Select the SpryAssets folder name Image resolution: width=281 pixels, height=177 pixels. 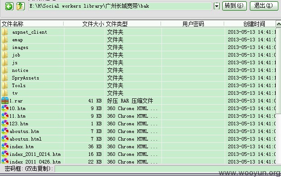25,78
